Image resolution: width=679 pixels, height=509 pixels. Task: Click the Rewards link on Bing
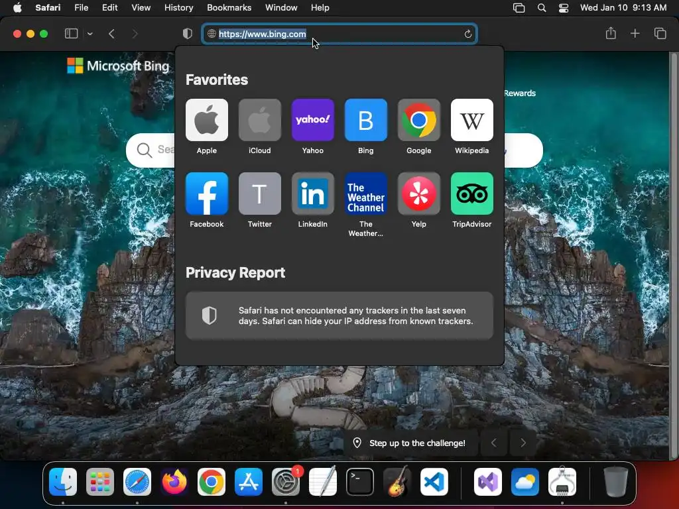(520, 93)
